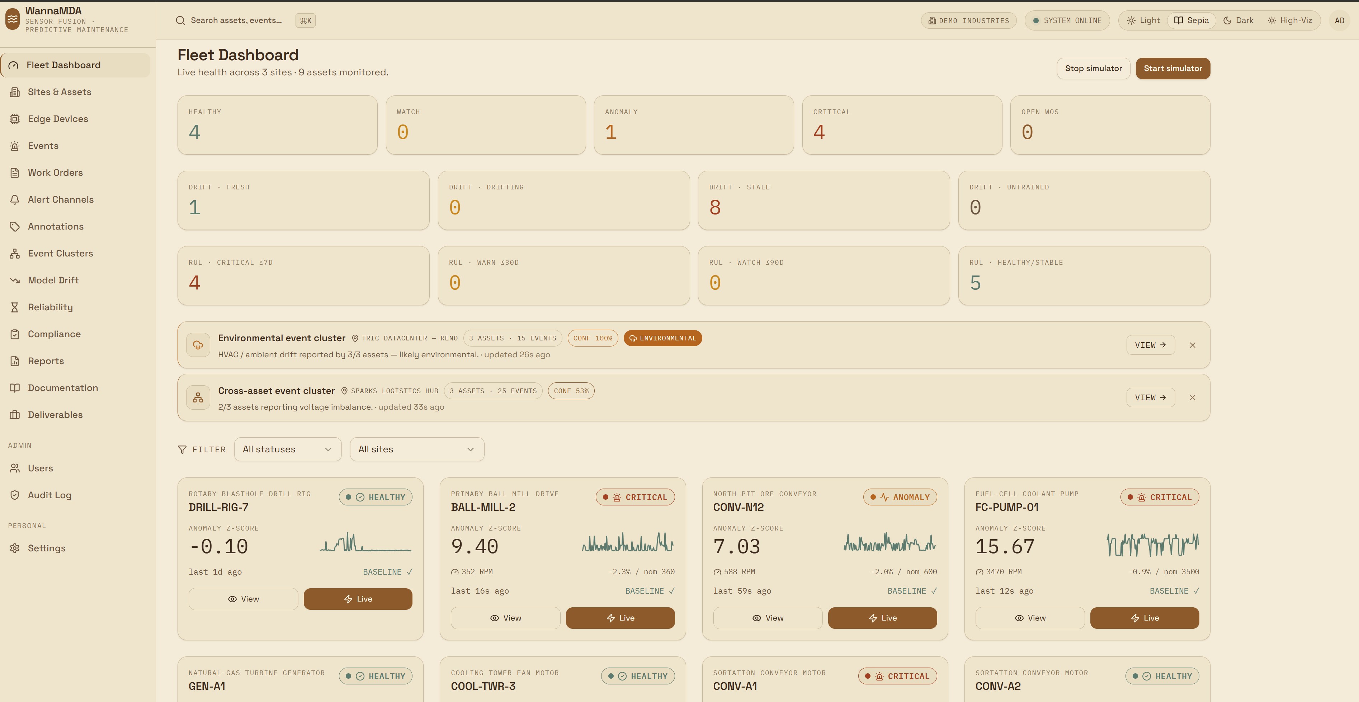Toggle Live mode for FC-PUMP-01
The height and width of the screenshot is (702, 1359).
[x=1144, y=618]
